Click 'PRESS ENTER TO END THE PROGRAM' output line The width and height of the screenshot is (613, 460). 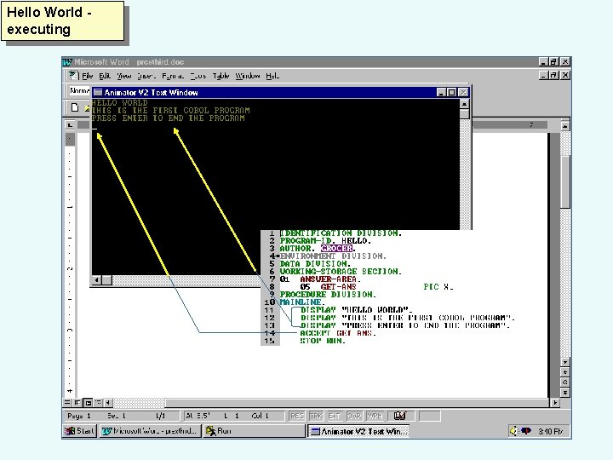169,118
